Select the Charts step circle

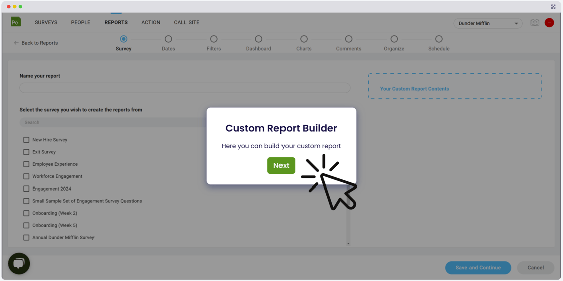tap(304, 39)
